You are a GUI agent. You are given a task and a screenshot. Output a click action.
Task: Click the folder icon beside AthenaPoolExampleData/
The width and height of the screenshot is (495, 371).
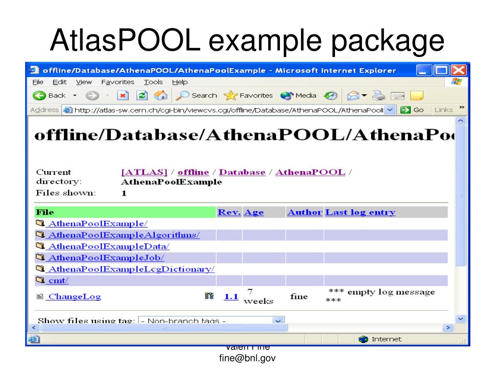[x=40, y=246]
